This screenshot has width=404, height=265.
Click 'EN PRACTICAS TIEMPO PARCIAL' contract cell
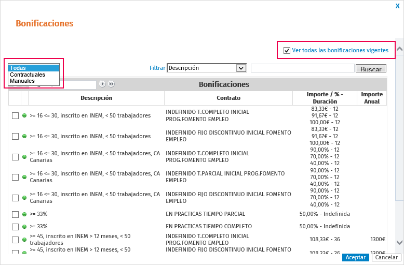click(x=205, y=214)
